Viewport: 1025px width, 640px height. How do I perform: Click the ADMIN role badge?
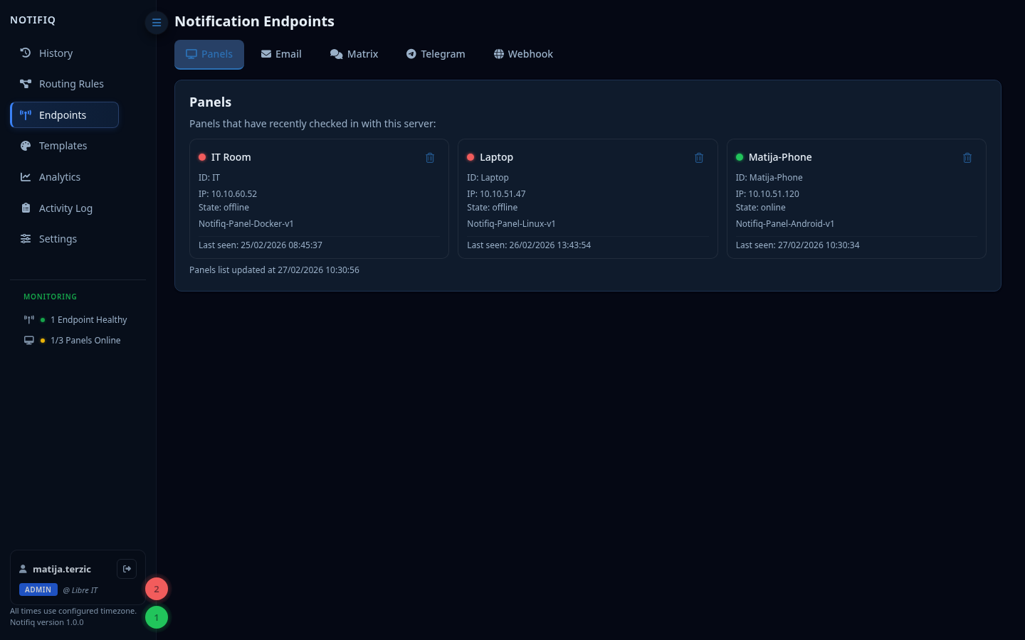[38, 590]
